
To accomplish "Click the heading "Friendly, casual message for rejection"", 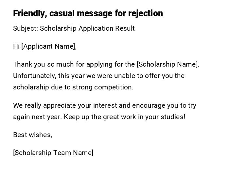I will [88, 13].
